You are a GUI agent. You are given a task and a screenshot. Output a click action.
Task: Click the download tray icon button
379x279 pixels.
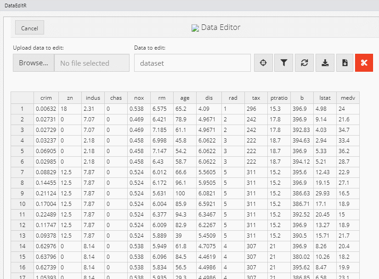(x=325, y=63)
